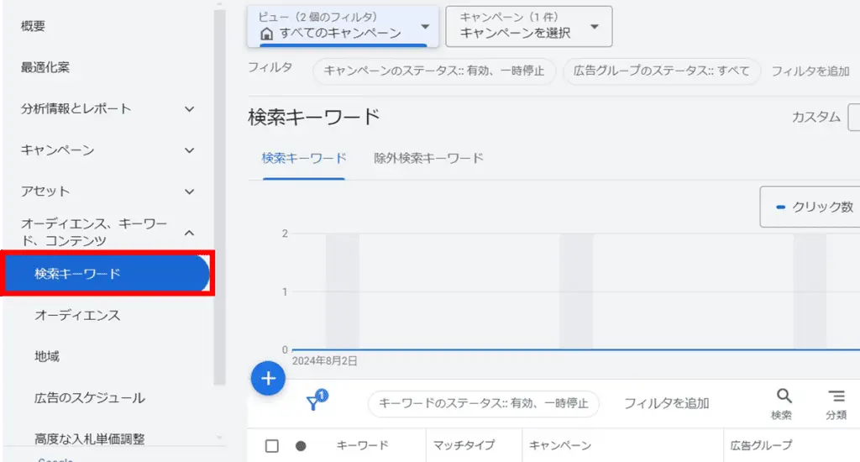Image resolution: width=860 pixels, height=462 pixels.
Task: Open 広告のスケジュール in the sidebar
Action: pyautogui.click(x=90, y=397)
